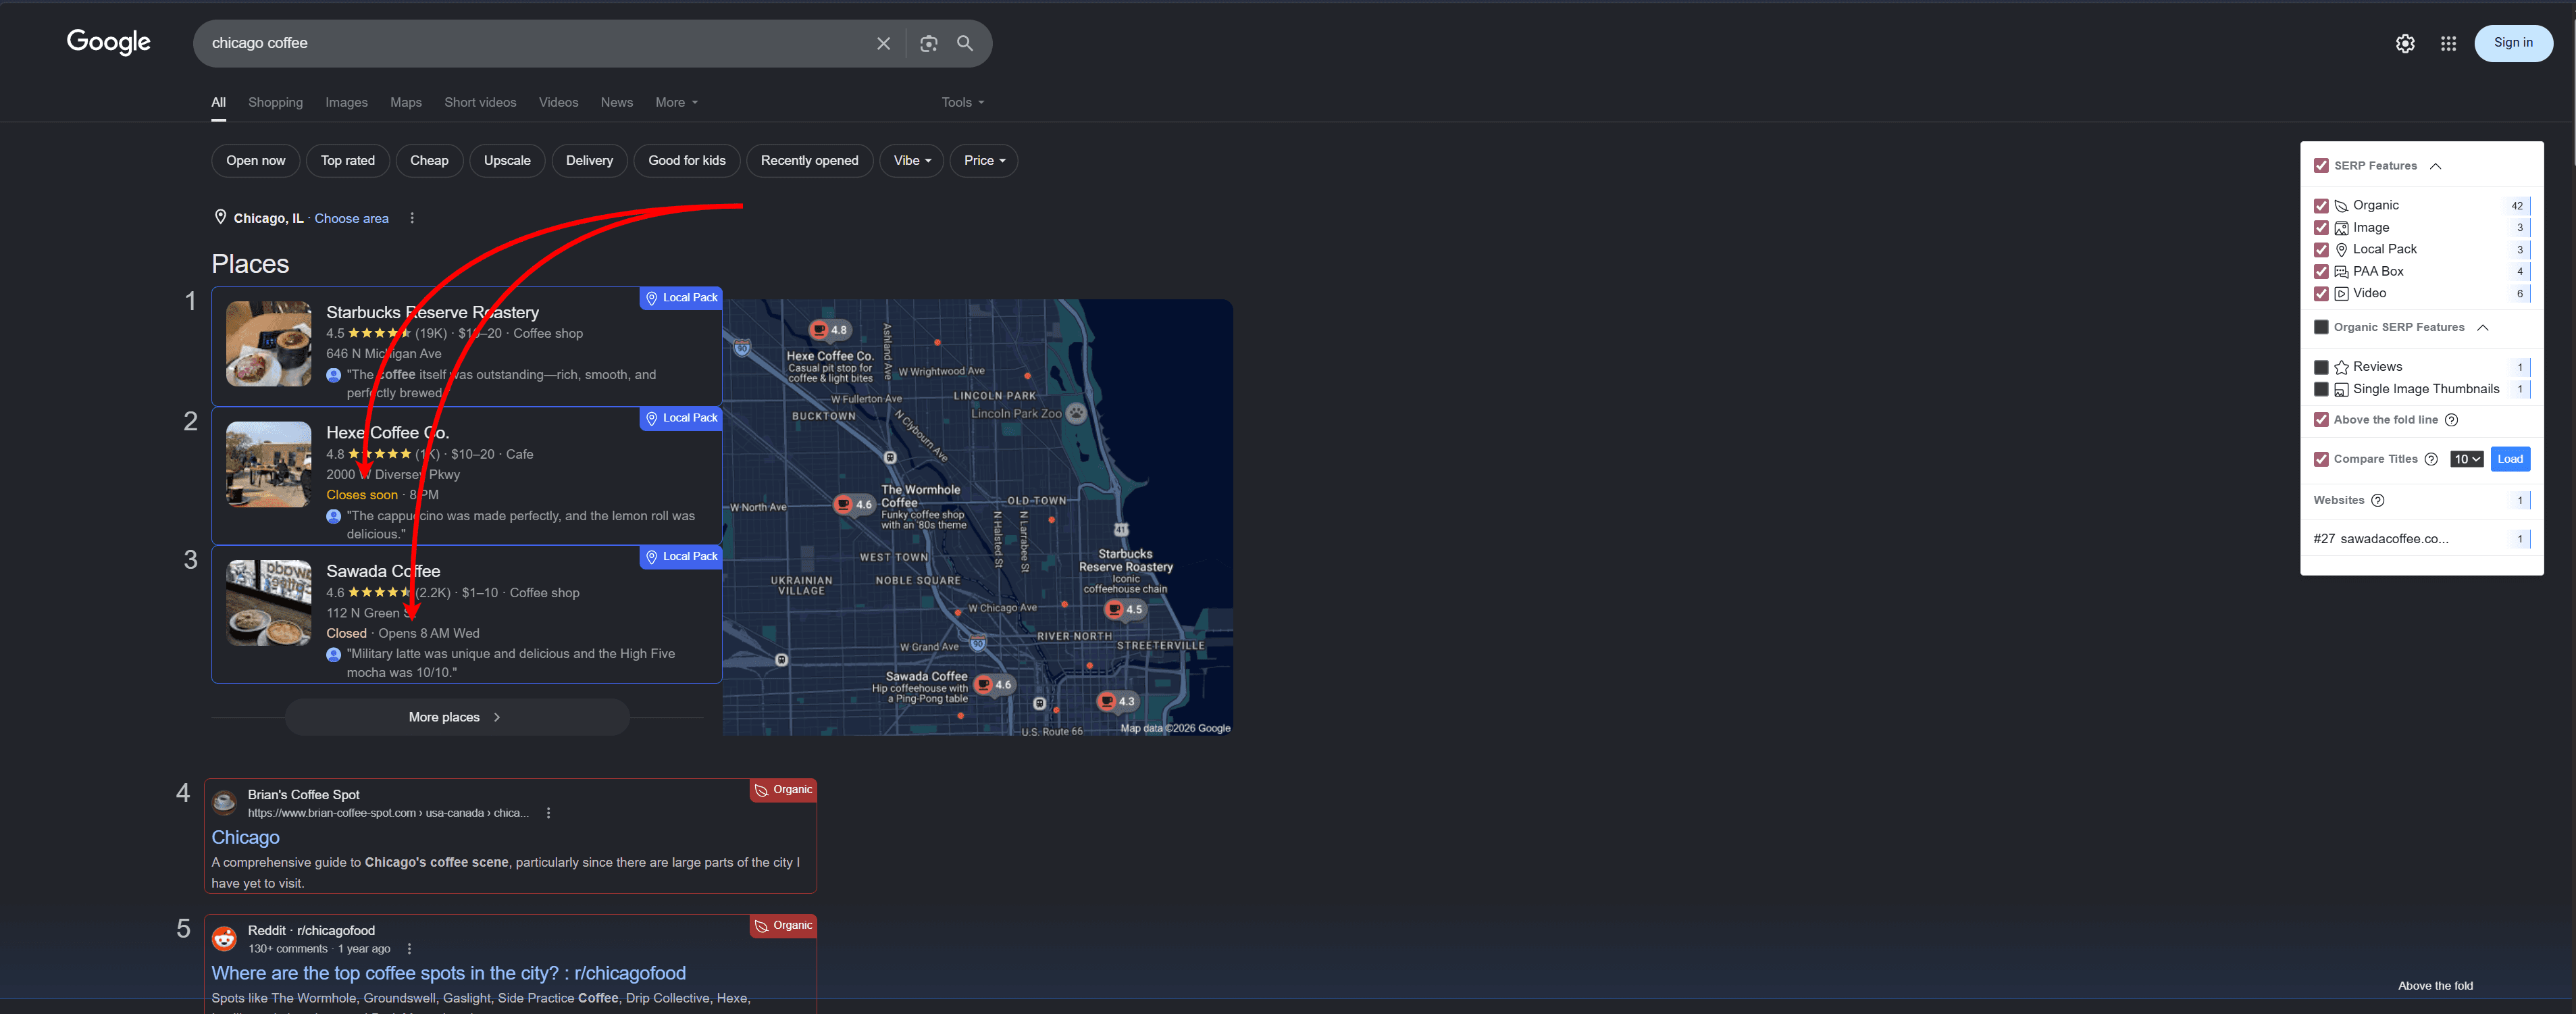Image resolution: width=2576 pixels, height=1014 pixels.
Task: Click Starbucks Reserve Roastery 4.5 map pin
Action: pos(1125,609)
